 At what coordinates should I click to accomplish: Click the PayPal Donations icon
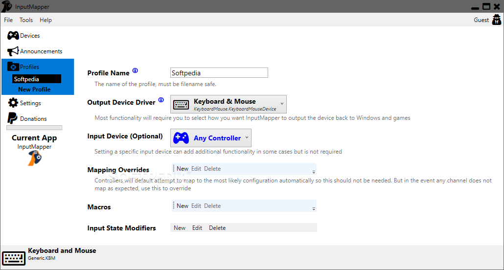(x=12, y=118)
